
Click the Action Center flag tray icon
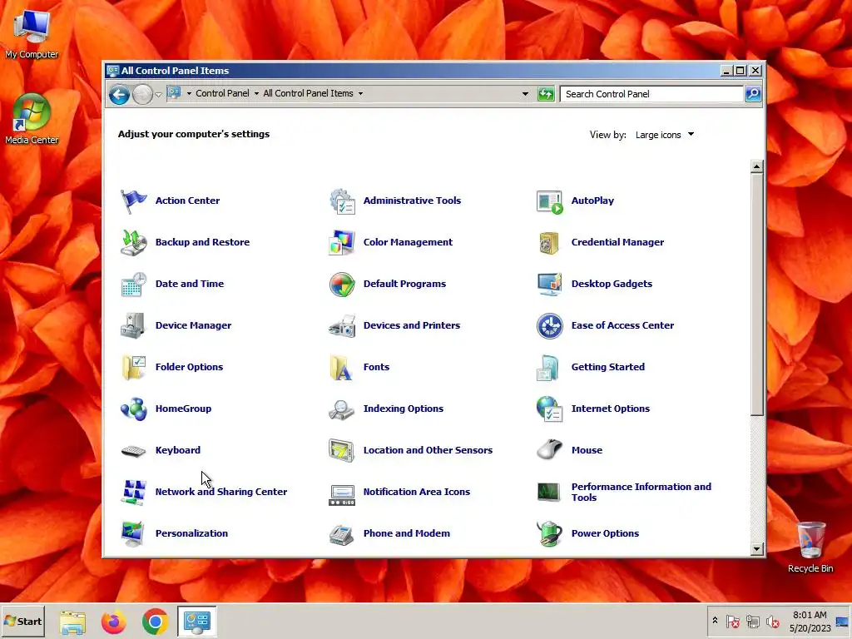[732, 622]
